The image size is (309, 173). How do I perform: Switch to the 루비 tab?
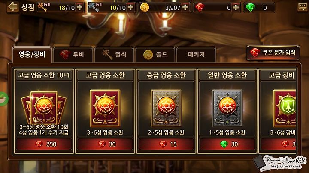(x=73, y=55)
